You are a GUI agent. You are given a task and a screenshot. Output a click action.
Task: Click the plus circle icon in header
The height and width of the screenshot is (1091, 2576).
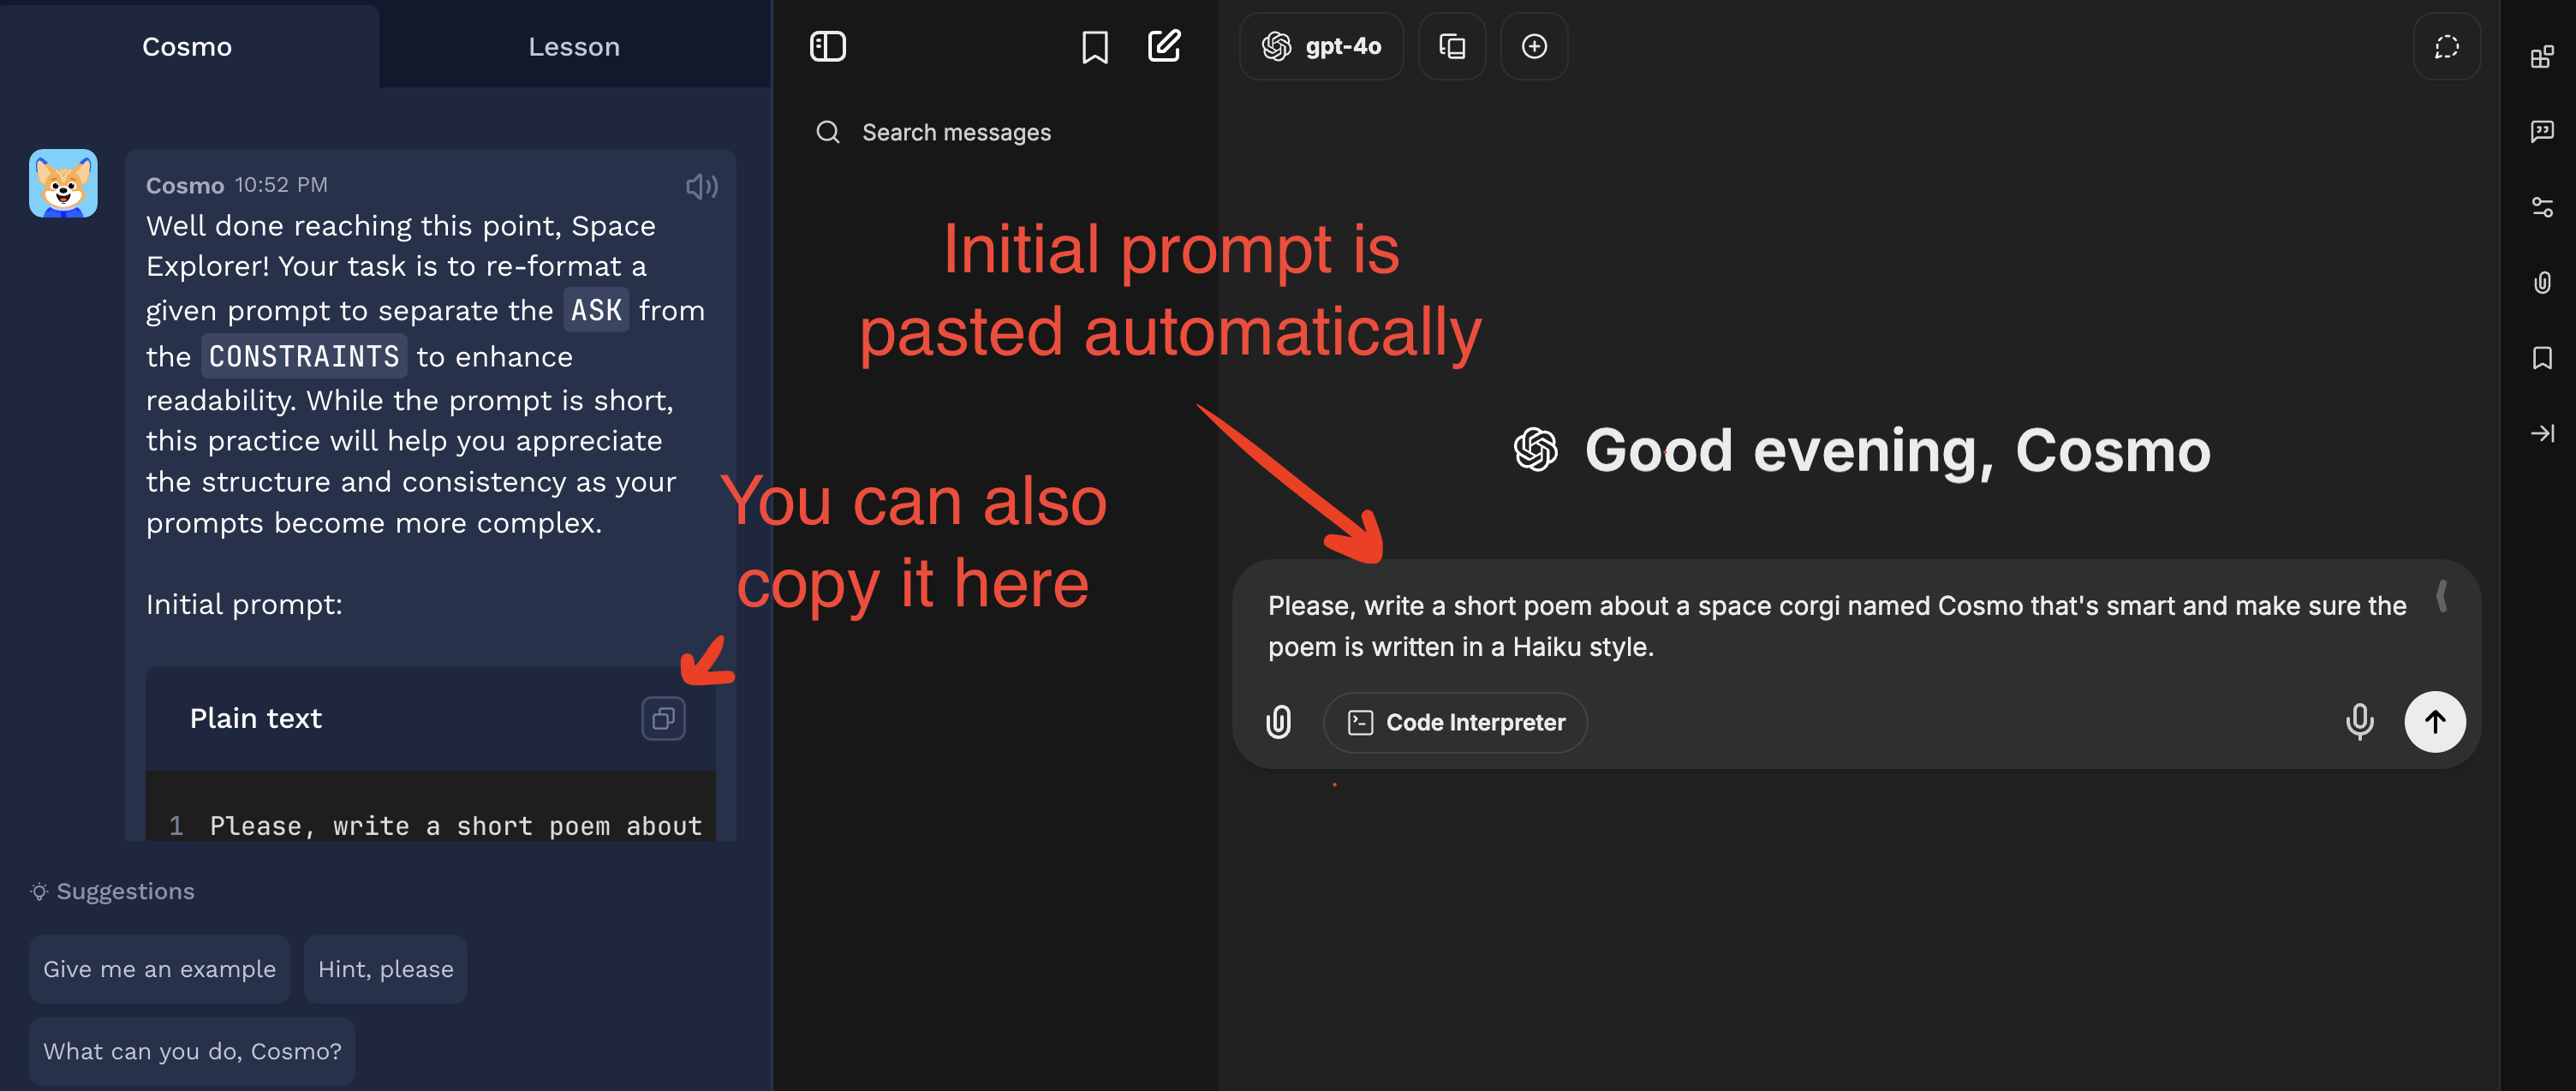tap(1534, 46)
